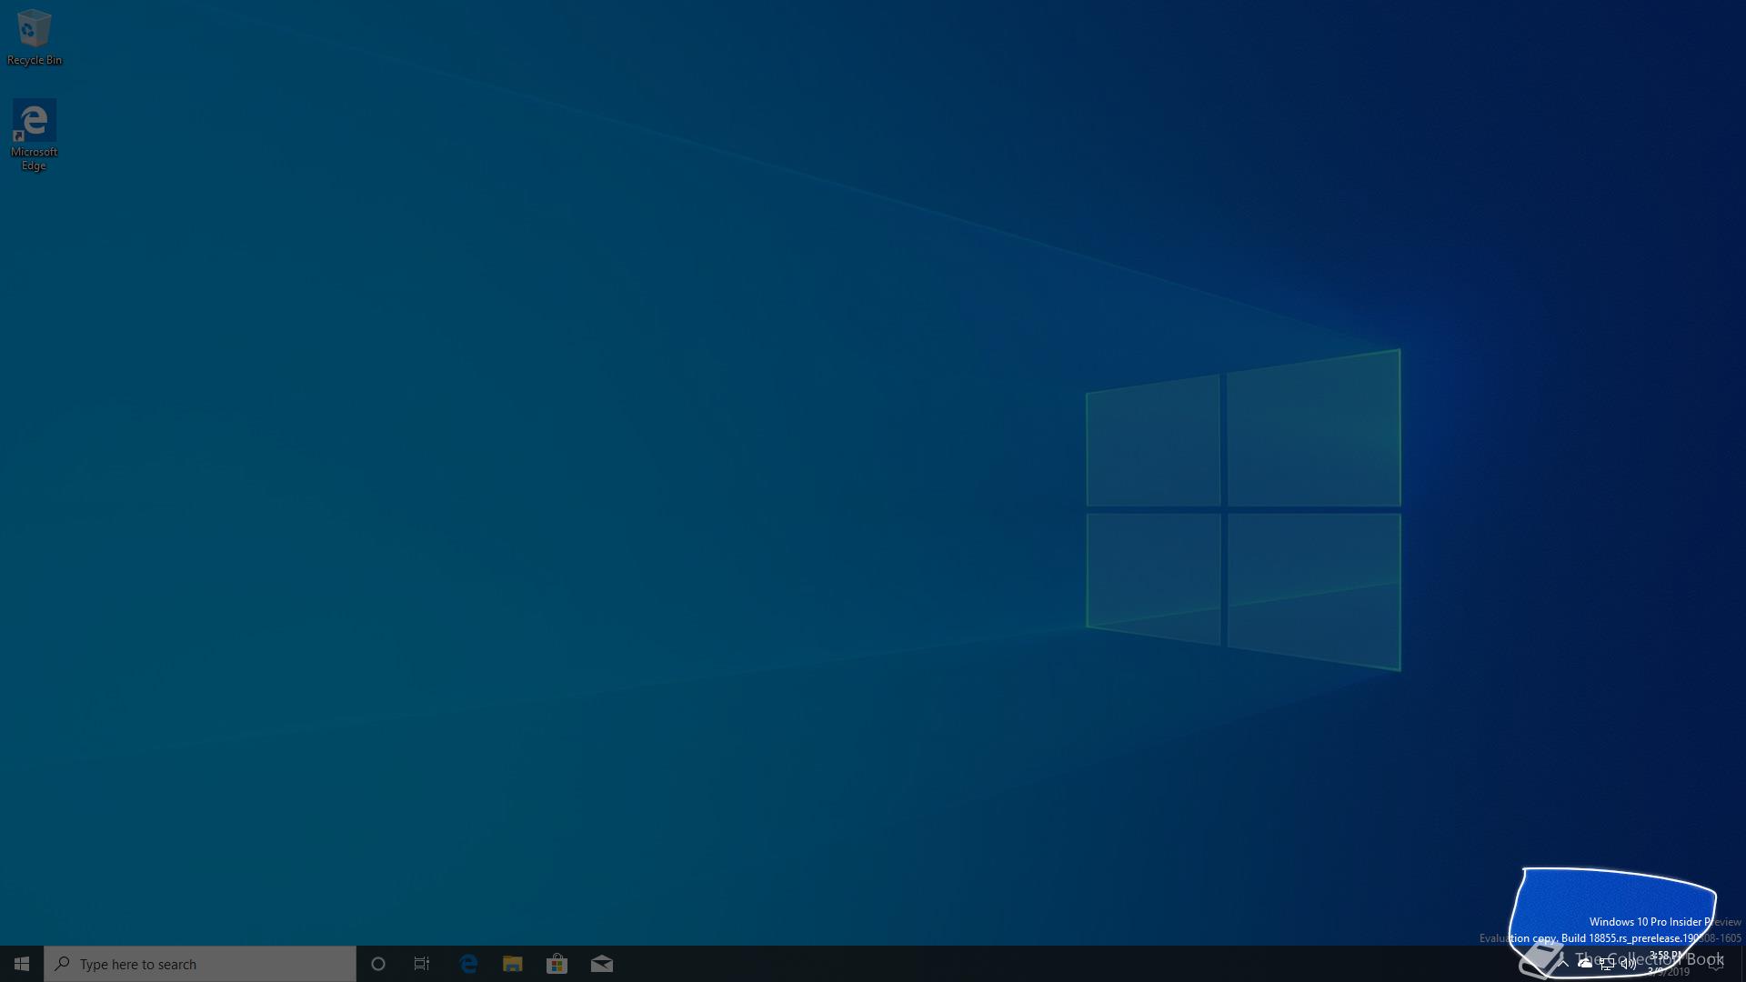This screenshot has height=982, width=1746.
Task: Open network status tray icon
Action: point(1607,964)
